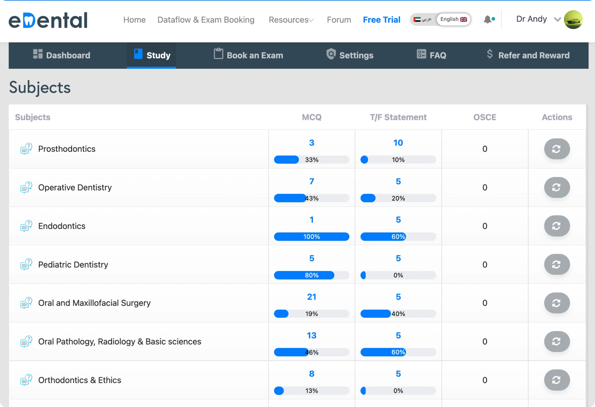Click Operative Dentistry MCQ count 7
The width and height of the screenshot is (595, 407).
(x=311, y=181)
